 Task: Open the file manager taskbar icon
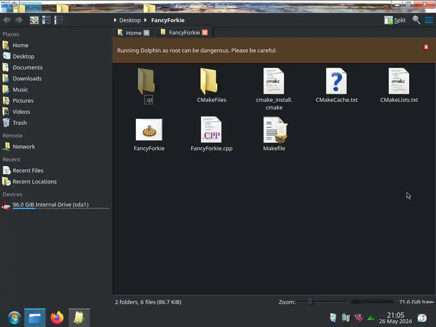click(35, 318)
